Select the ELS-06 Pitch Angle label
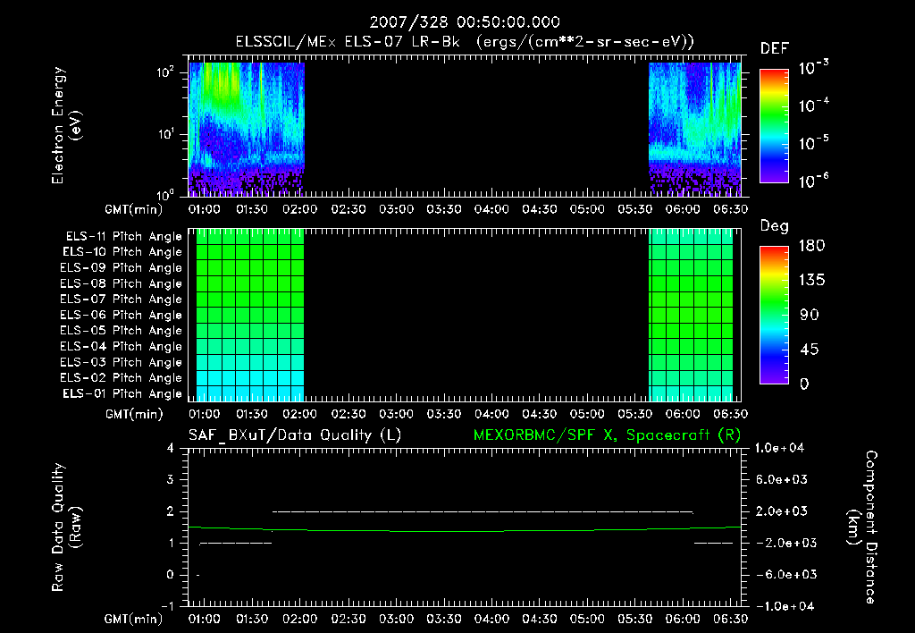The height and width of the screenshot is (633, 915). click(121, 316)
